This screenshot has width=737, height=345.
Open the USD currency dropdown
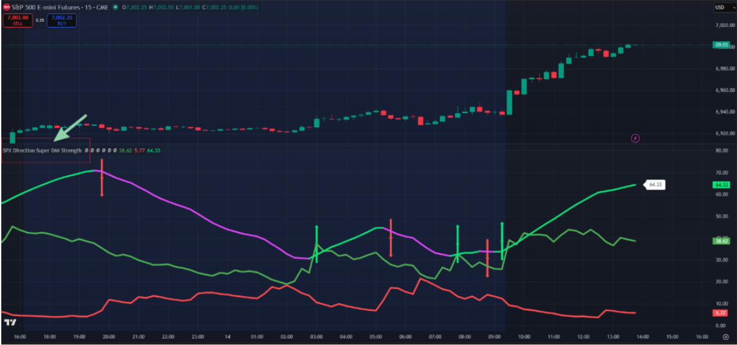pos(722,8)
